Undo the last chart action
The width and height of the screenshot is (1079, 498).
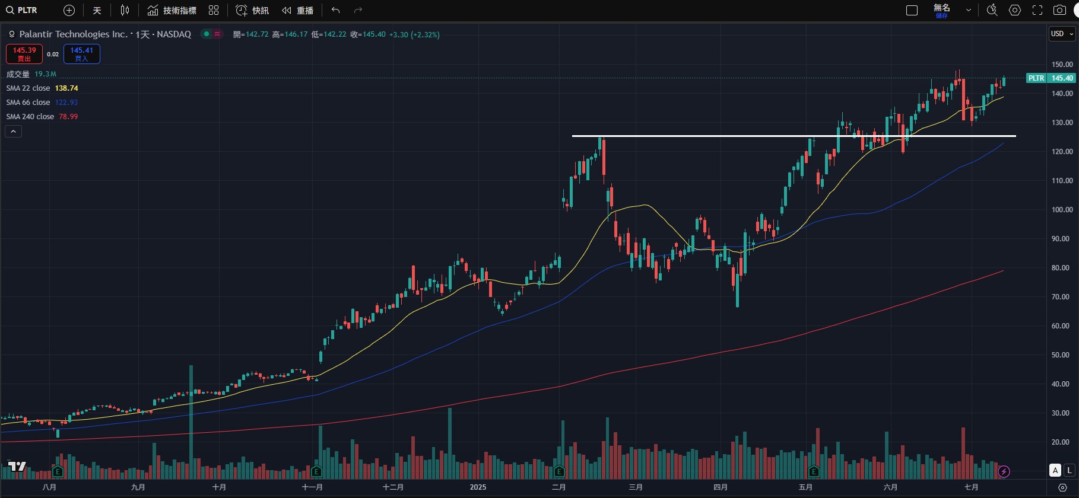[335, 10]
